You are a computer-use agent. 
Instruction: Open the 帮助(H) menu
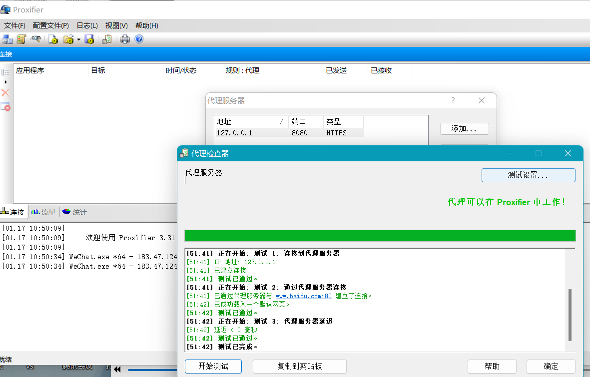click(147, 25)
